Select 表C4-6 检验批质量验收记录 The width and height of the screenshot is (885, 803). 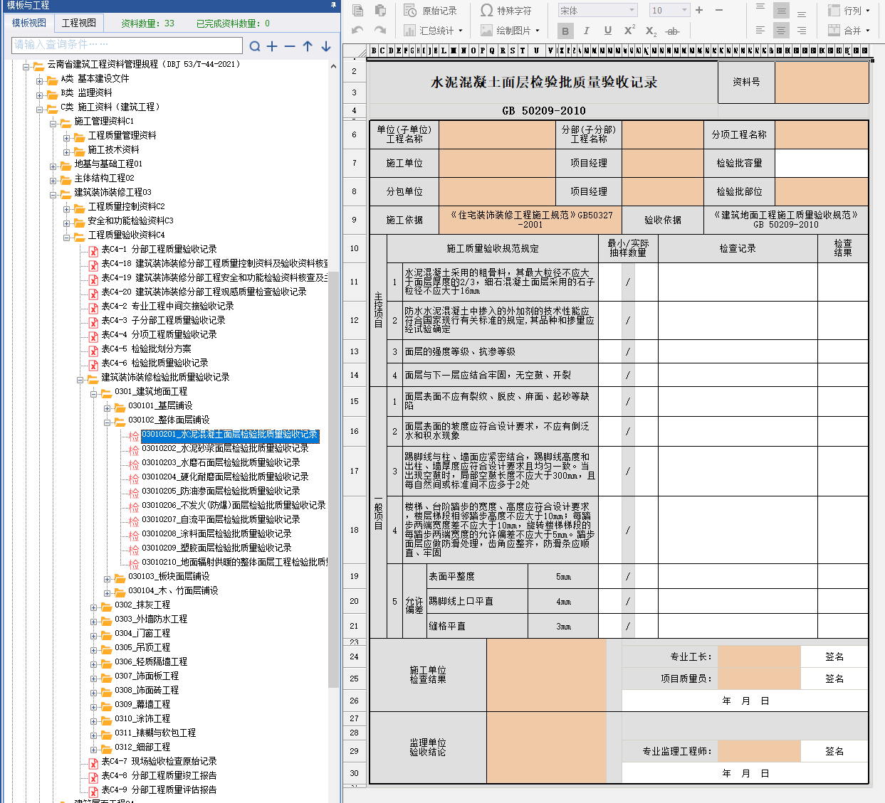point(155,363)
